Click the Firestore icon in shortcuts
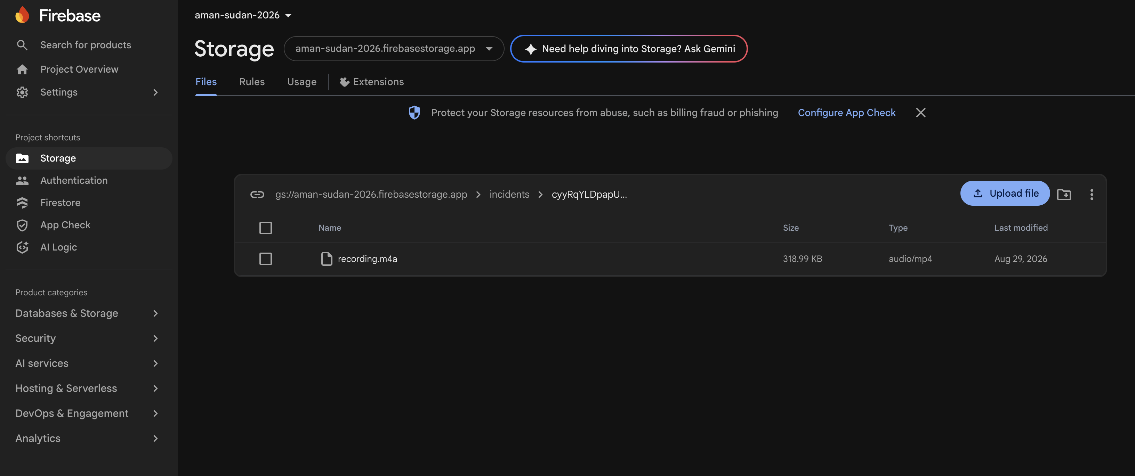The width and height of the screenshot is (1135, 476). (x=22, y=203)
